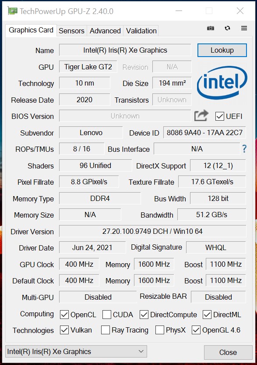Go to the Validation tab
The image size is (257, 365).
(141, 31)
